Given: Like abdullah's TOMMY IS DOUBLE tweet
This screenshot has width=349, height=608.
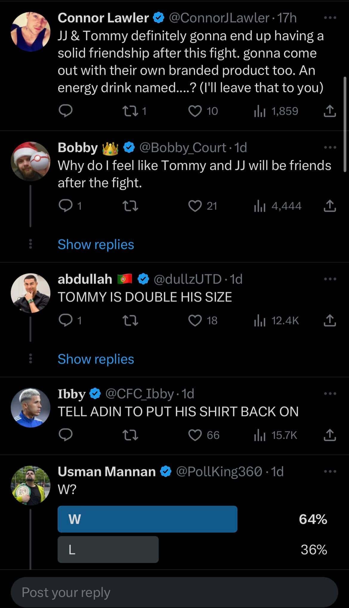Looking at the screenshot, I should pyautogui.click(x=195, y=321).
